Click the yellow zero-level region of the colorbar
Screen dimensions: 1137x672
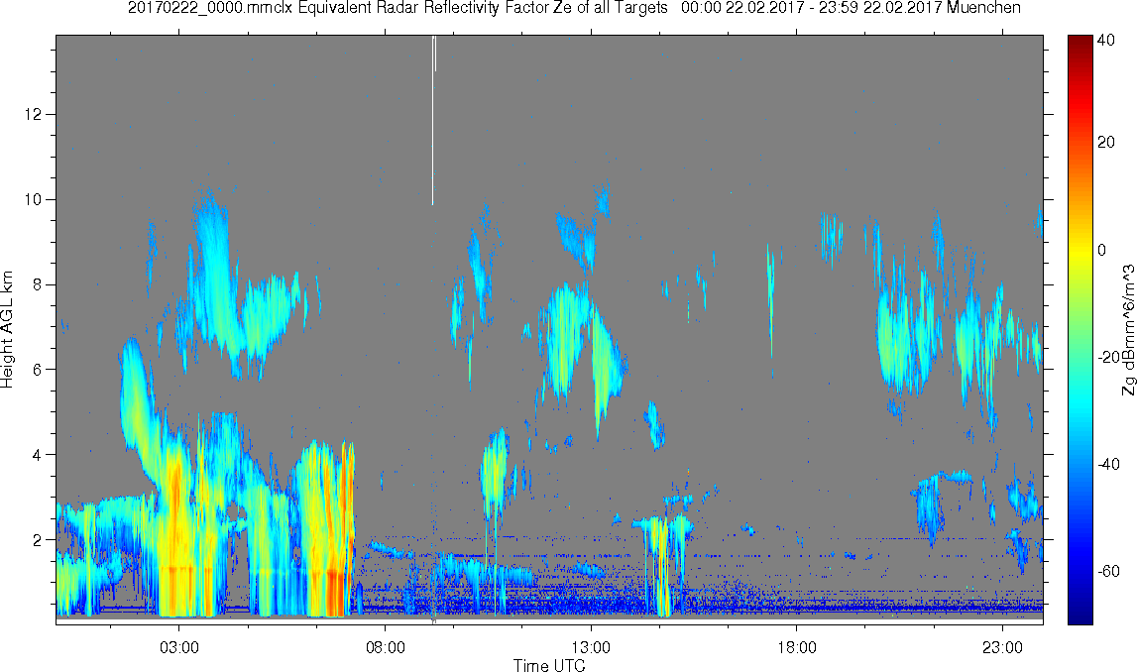pyautogui.click(x=1080, y=250)
